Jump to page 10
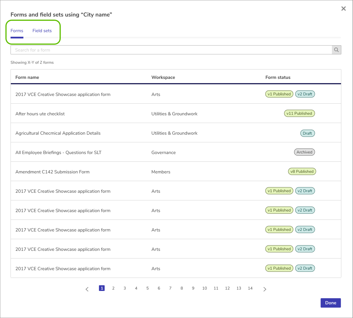This screenshot has height=318, width=353. click(x=204, y=288)
